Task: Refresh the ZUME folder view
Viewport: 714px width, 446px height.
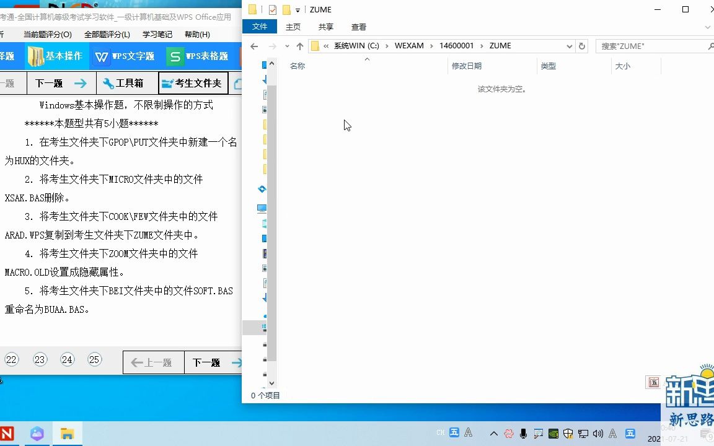Action: (x=583, y=46)
